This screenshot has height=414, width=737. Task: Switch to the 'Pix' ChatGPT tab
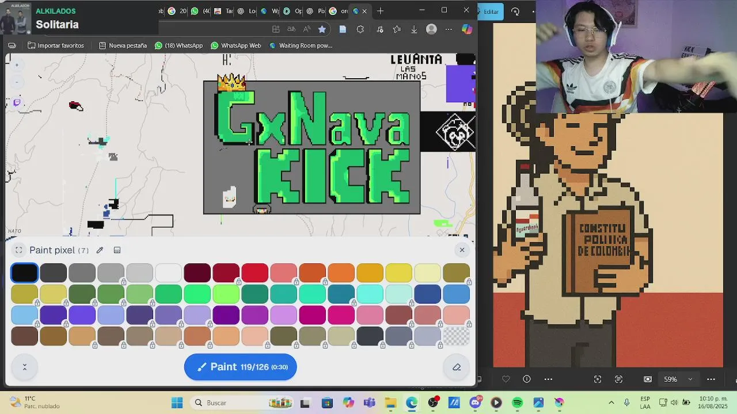(316, 11)
